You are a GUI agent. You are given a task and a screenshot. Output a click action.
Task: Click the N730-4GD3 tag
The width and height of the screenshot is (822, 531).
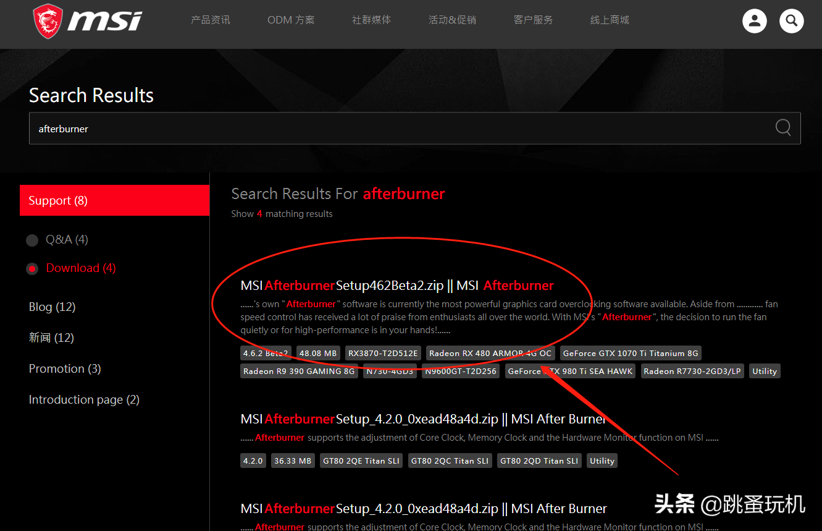(390, 371)
